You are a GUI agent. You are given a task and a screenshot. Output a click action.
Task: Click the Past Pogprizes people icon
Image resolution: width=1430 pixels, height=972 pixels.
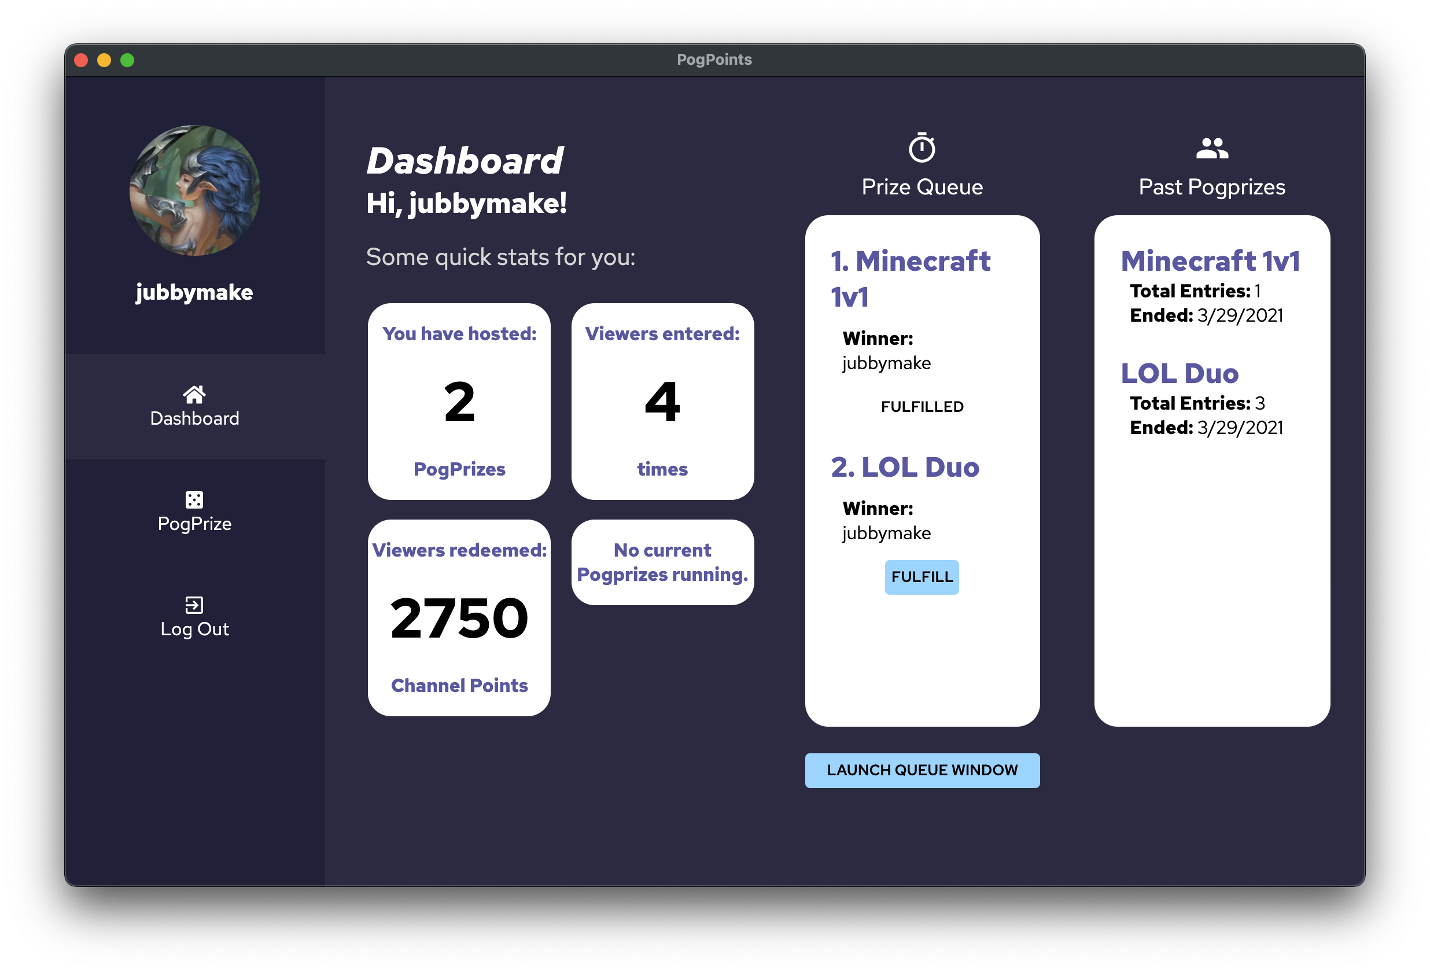point(1211,148)
